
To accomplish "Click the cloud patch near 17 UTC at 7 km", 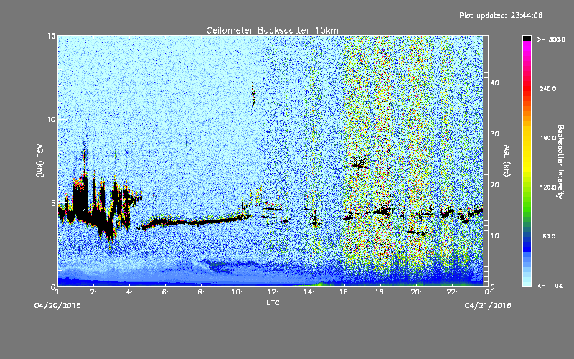I will [359, 163].
